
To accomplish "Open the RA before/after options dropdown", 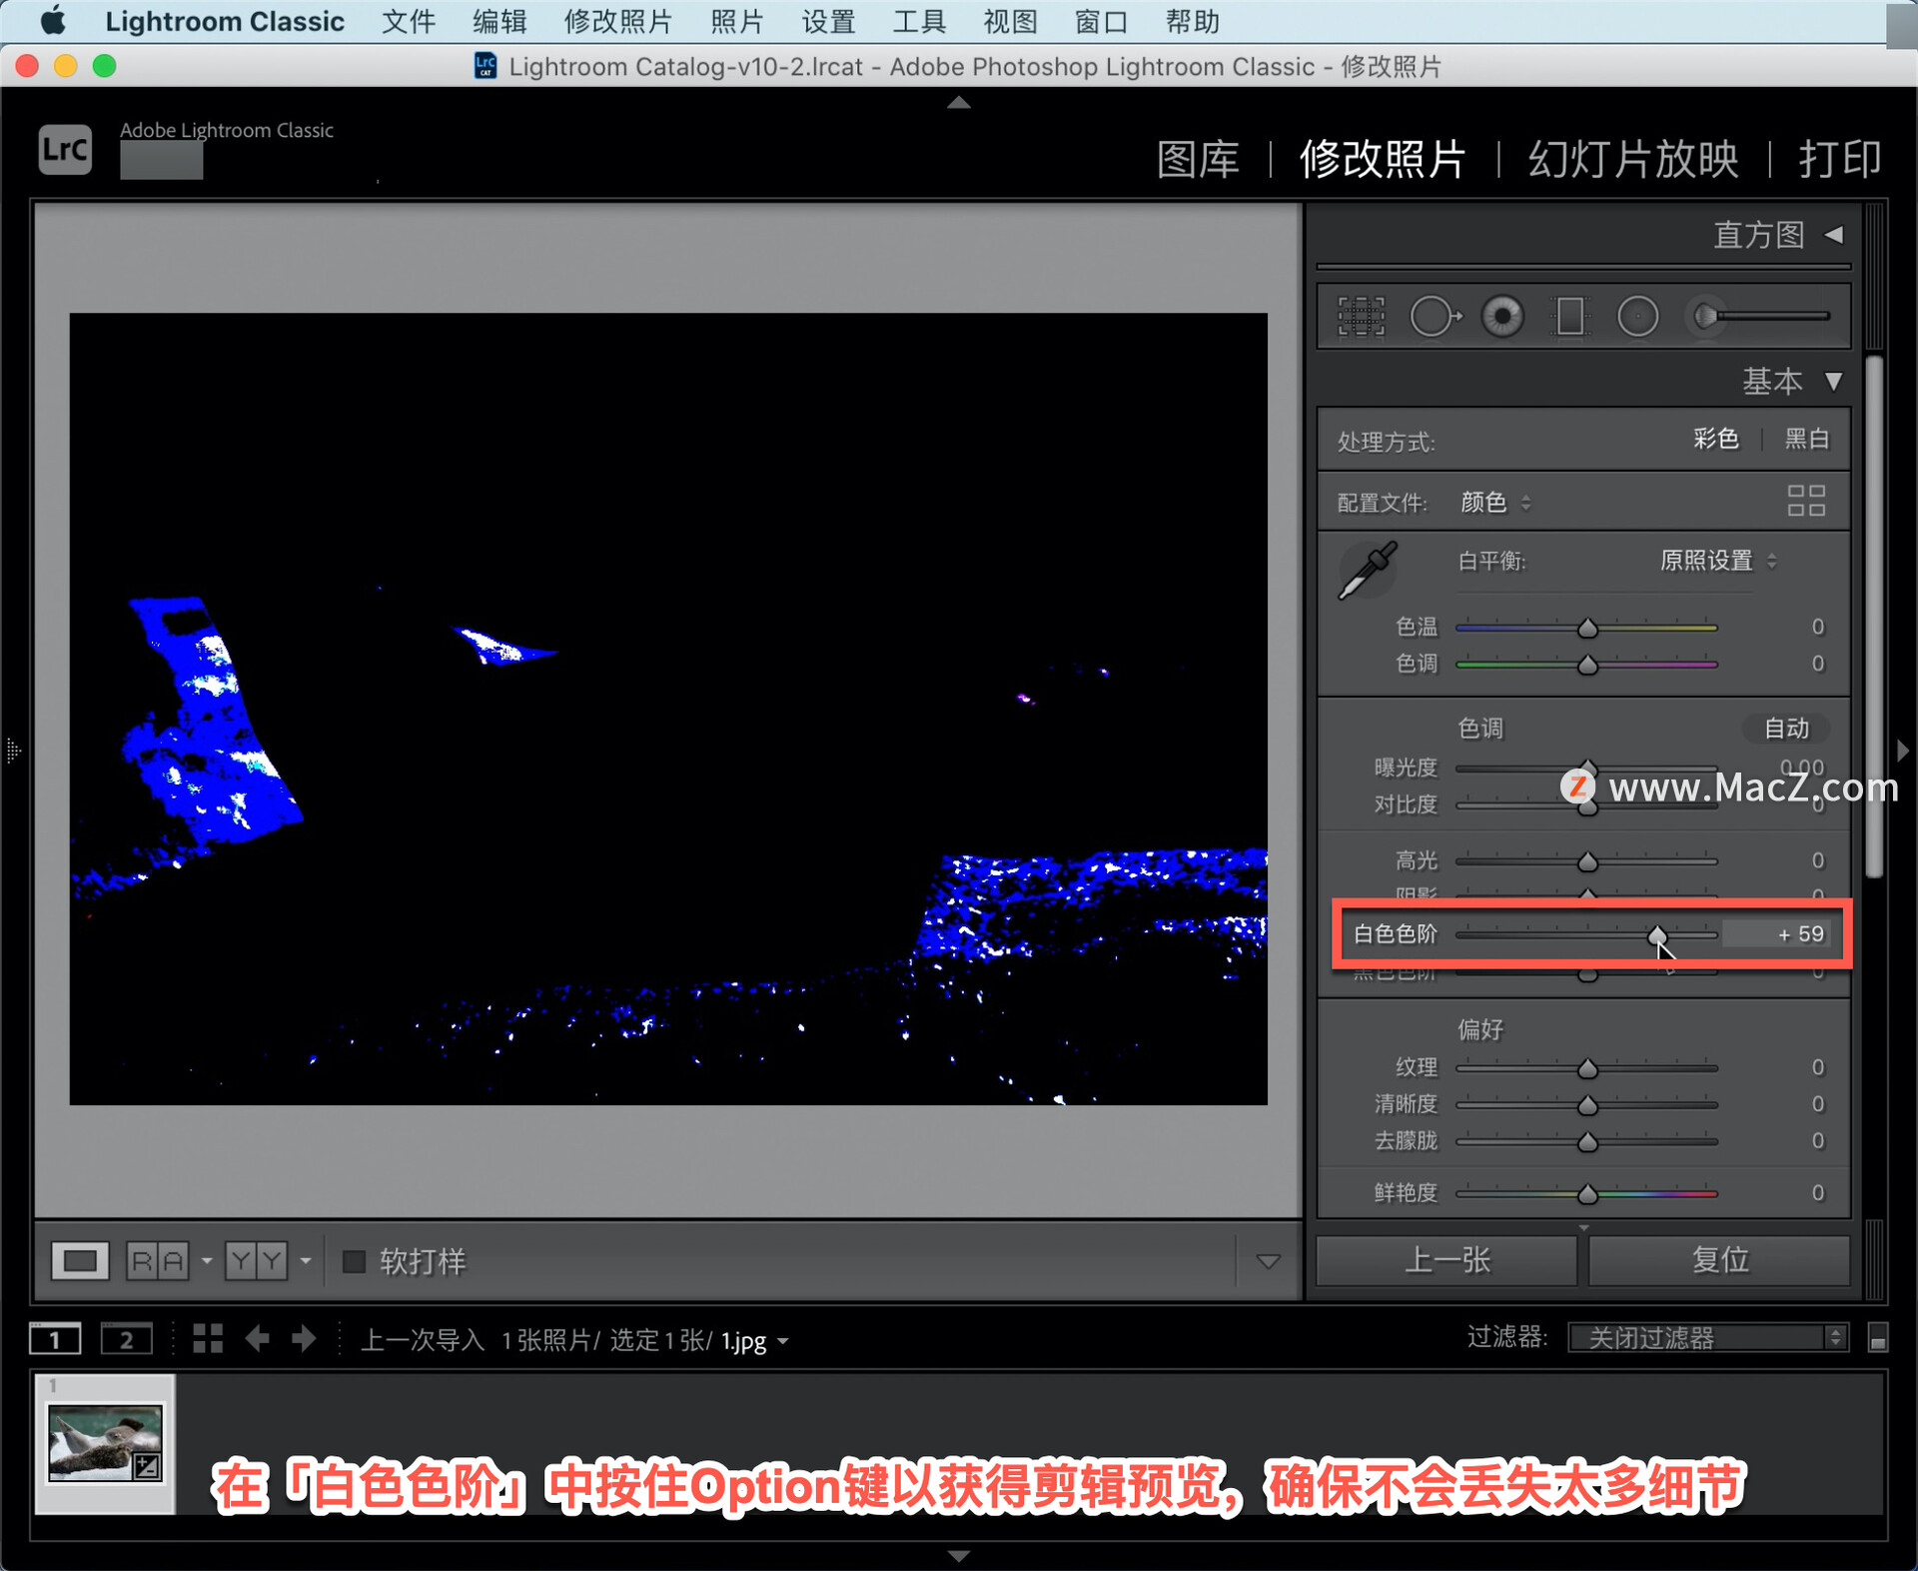I will [x=207, y=1261].
